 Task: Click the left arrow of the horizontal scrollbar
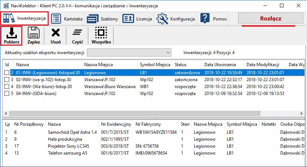pyautogui.click(x=5, y=114)
